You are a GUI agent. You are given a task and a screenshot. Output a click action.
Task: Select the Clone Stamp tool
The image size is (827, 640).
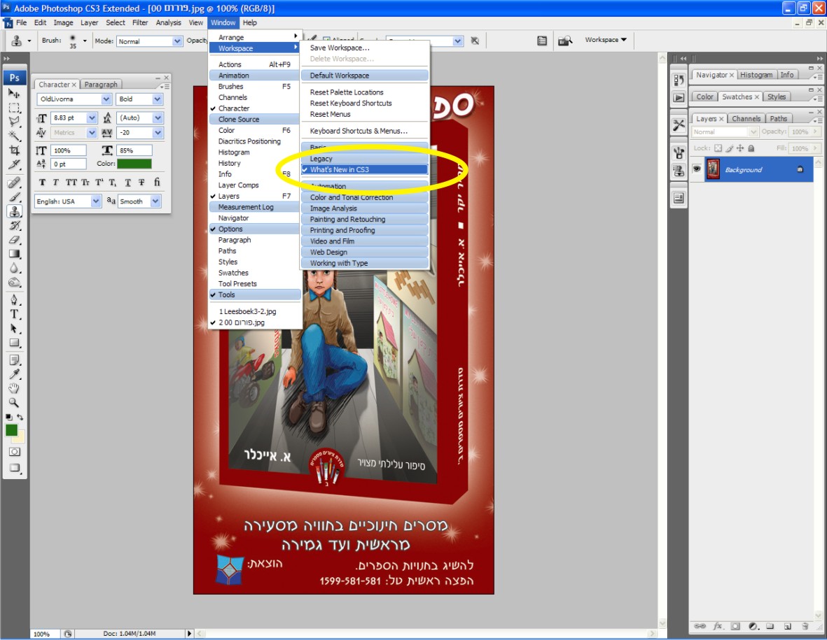coord(14,211)
